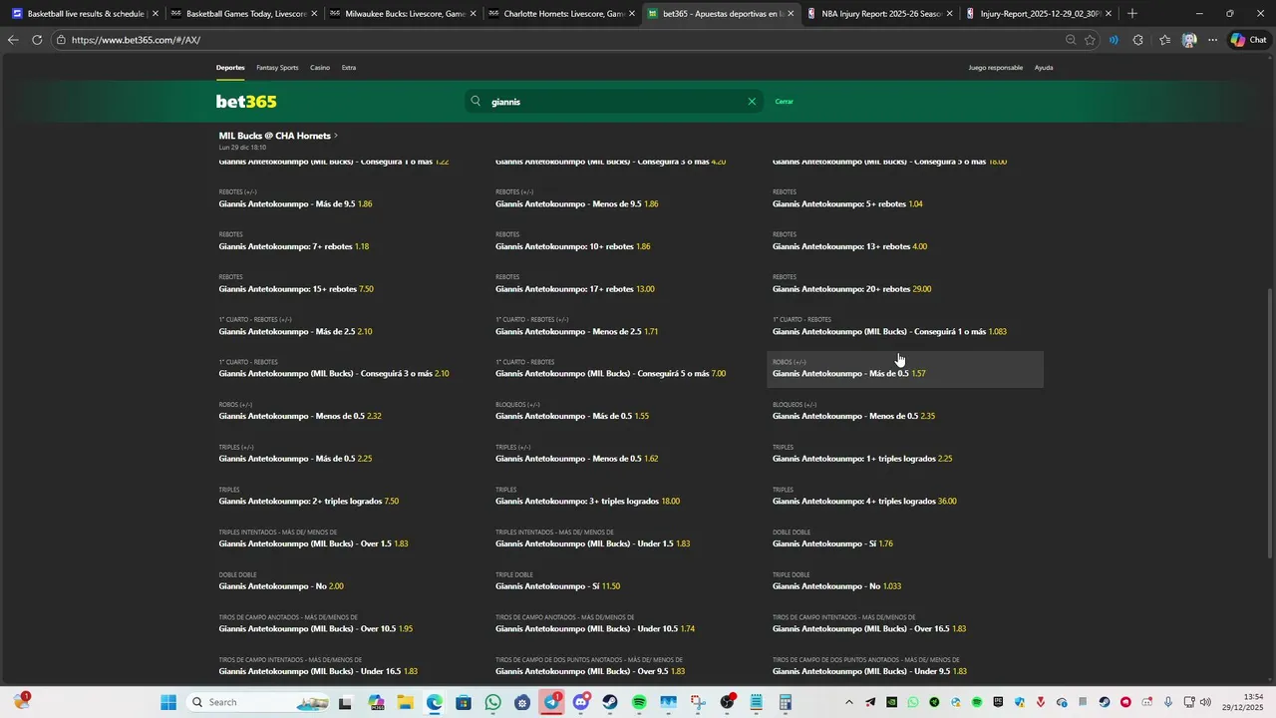Open Microsoft Store from taskbar
Screen dimensions: 1276x718
pyautogui.click(x=464, y=702)
